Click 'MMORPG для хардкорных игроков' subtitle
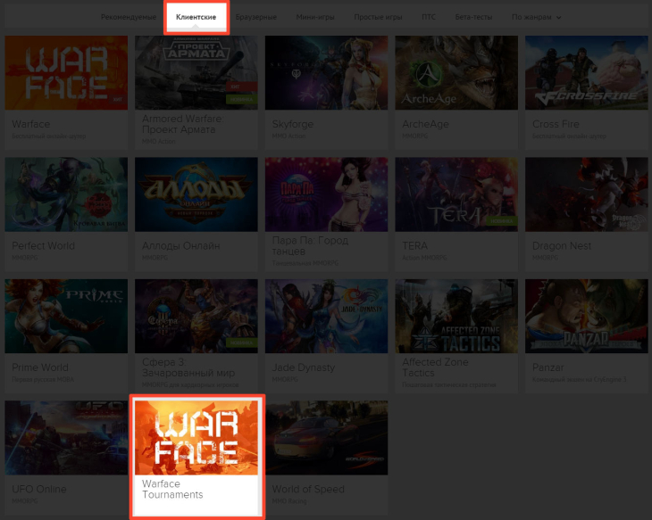This screenshot has width=652, height=520. pos(190,385)
